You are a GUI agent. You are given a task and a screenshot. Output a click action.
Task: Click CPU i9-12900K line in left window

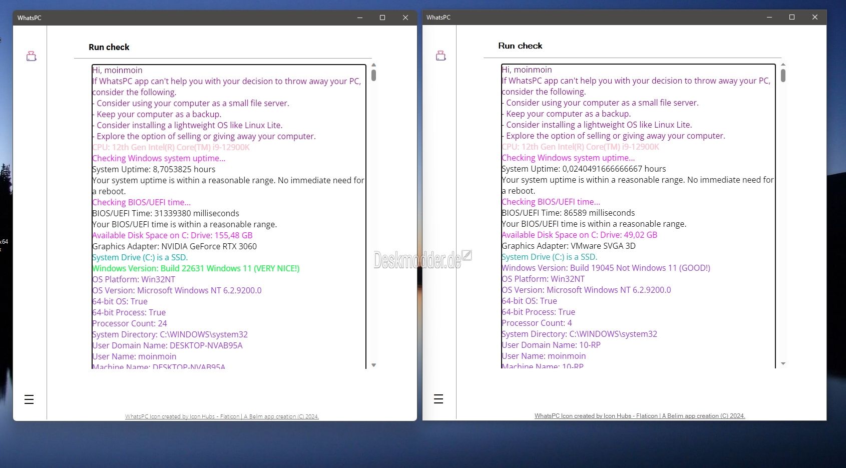(x=171, y=147)
